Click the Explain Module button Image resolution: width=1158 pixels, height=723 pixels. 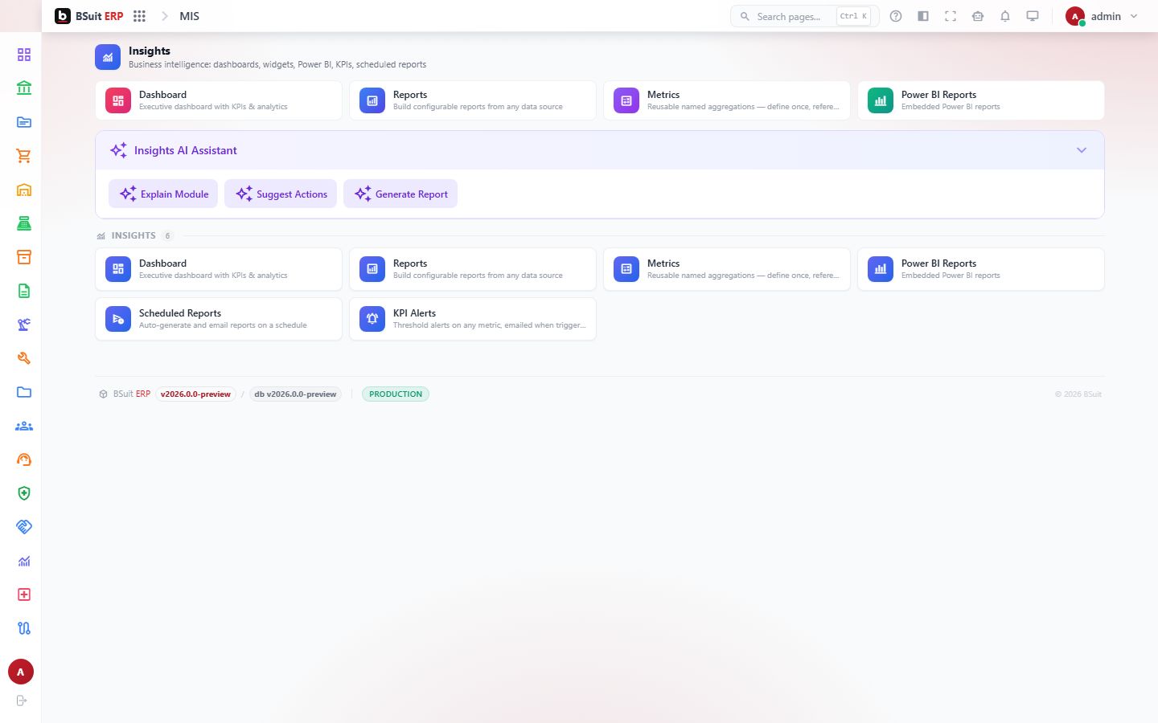click(163, 194)
